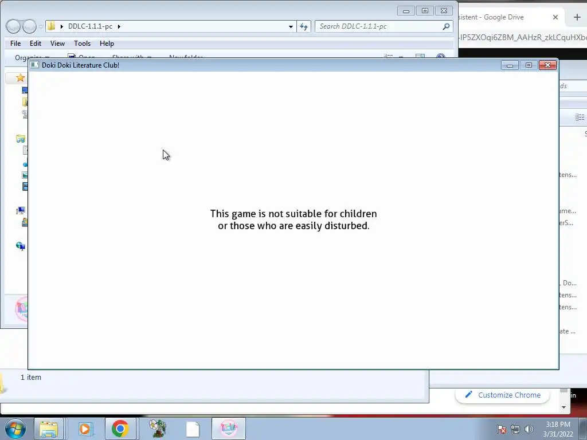Viewport: 587px width, 440px height.
Task: Select the Libraries icon in Explorer sidebar
Action: 21,139
